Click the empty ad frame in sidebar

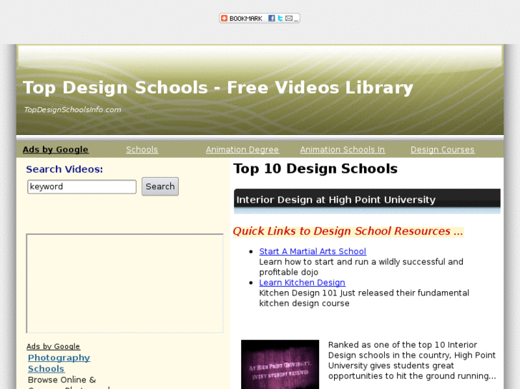coord(124,283)
